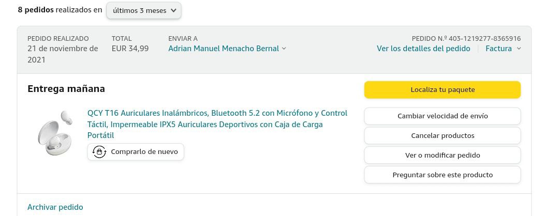Viewport: 558px width, 216px height.
Task: Choose "Ver o modificar pedido" button
Action: (x=443, y=155)
